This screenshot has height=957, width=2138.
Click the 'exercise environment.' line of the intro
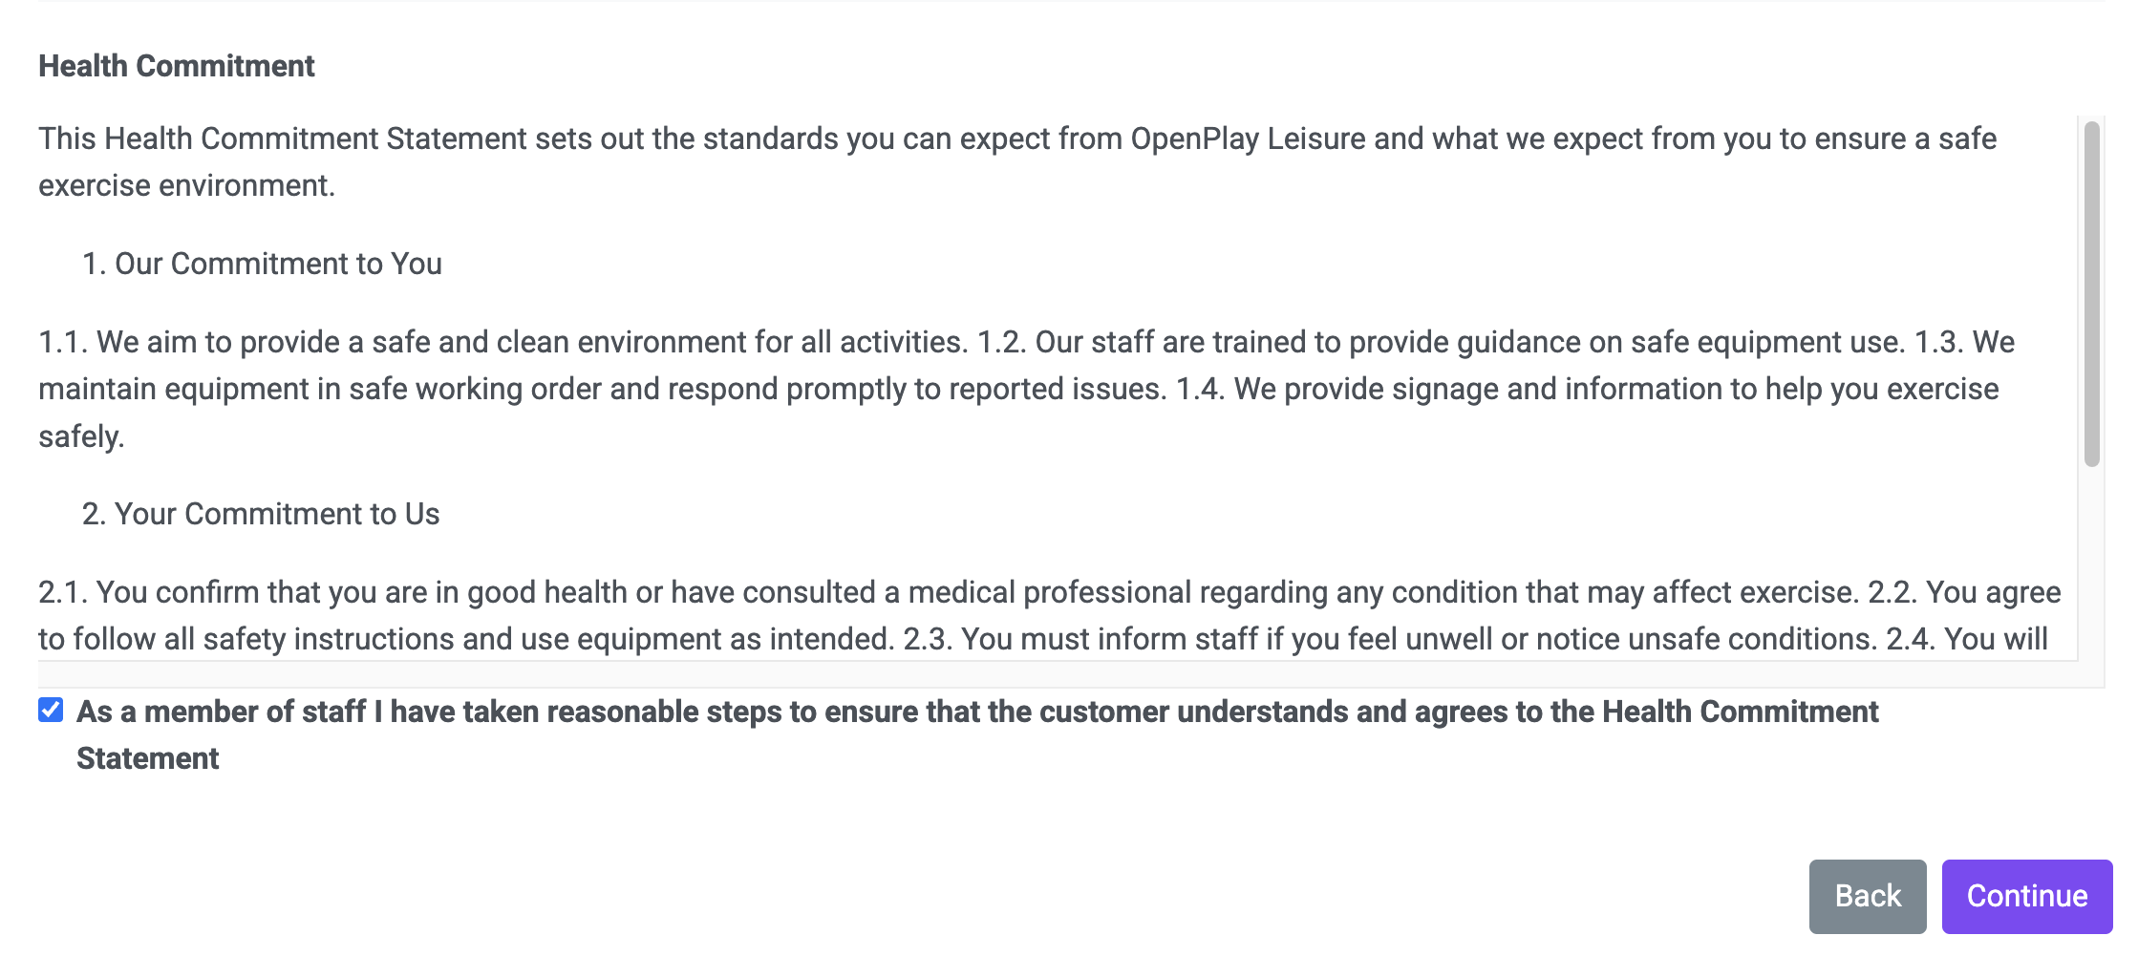(187, 185)
